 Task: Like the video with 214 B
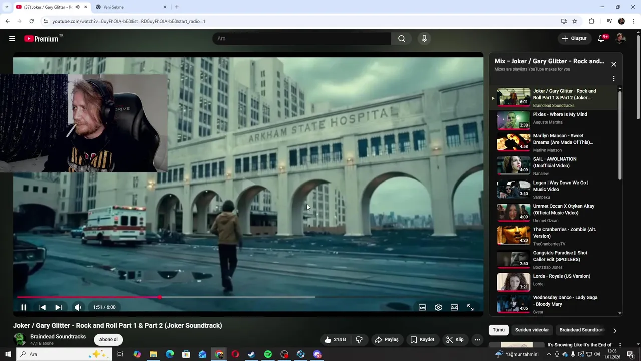[x=335, y=339]
